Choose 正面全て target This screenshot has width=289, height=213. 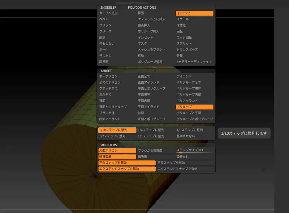144,76
